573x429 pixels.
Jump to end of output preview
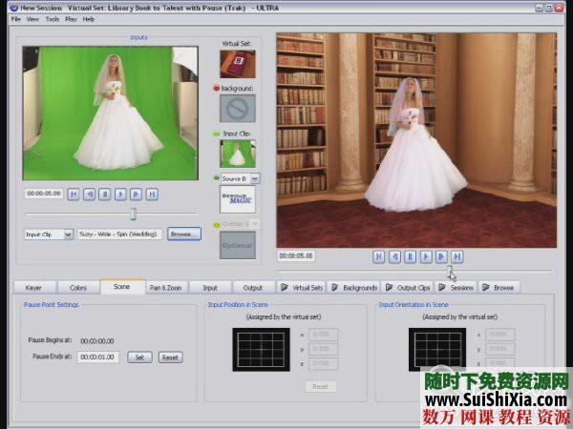point(457,256)
